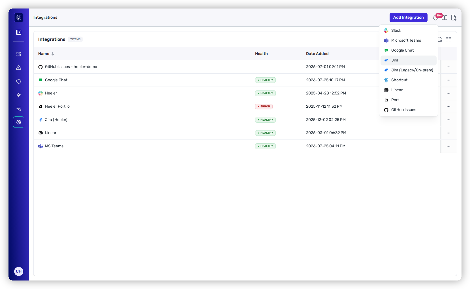
Task: Click the Jira (Heeler) integration name
Action: [x=56, y=120]
